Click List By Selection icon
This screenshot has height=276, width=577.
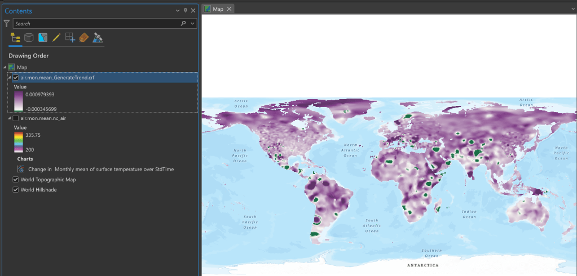pyautogui.click(x=43, y=38)
